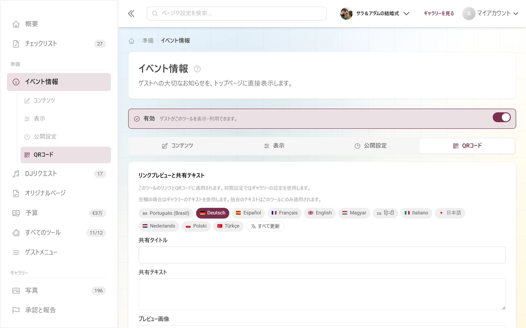Click the home icon in breadcrumb
Screen dimensions: 526x328
pos(131,41)
